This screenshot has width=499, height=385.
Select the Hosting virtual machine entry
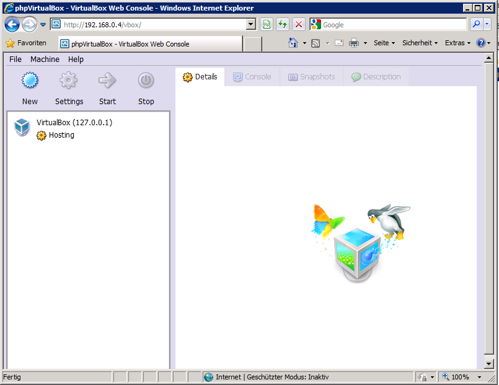pyautogui.click(x=61, y=135)
